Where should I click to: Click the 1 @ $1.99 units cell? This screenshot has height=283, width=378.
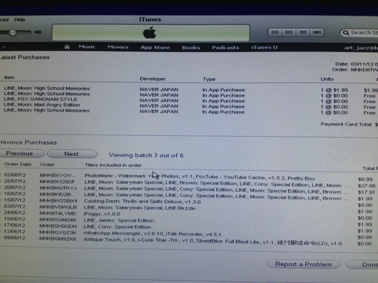[334, 90]
